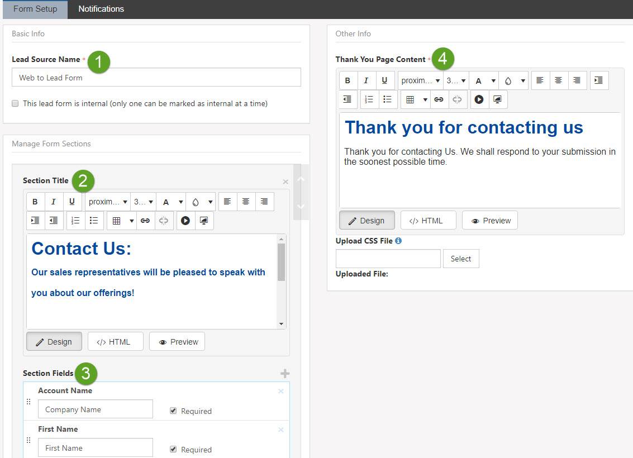
Task: Click numbered list icon in Section Title toolbar
Action: (x=75, y=221)
